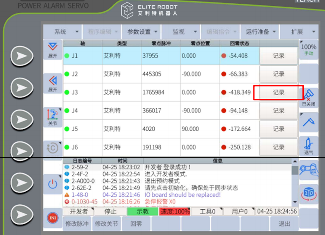The height and width of the screenshot is (235, 325).
Task: Expand the 参数设置 dropdown
Action: 142,31
